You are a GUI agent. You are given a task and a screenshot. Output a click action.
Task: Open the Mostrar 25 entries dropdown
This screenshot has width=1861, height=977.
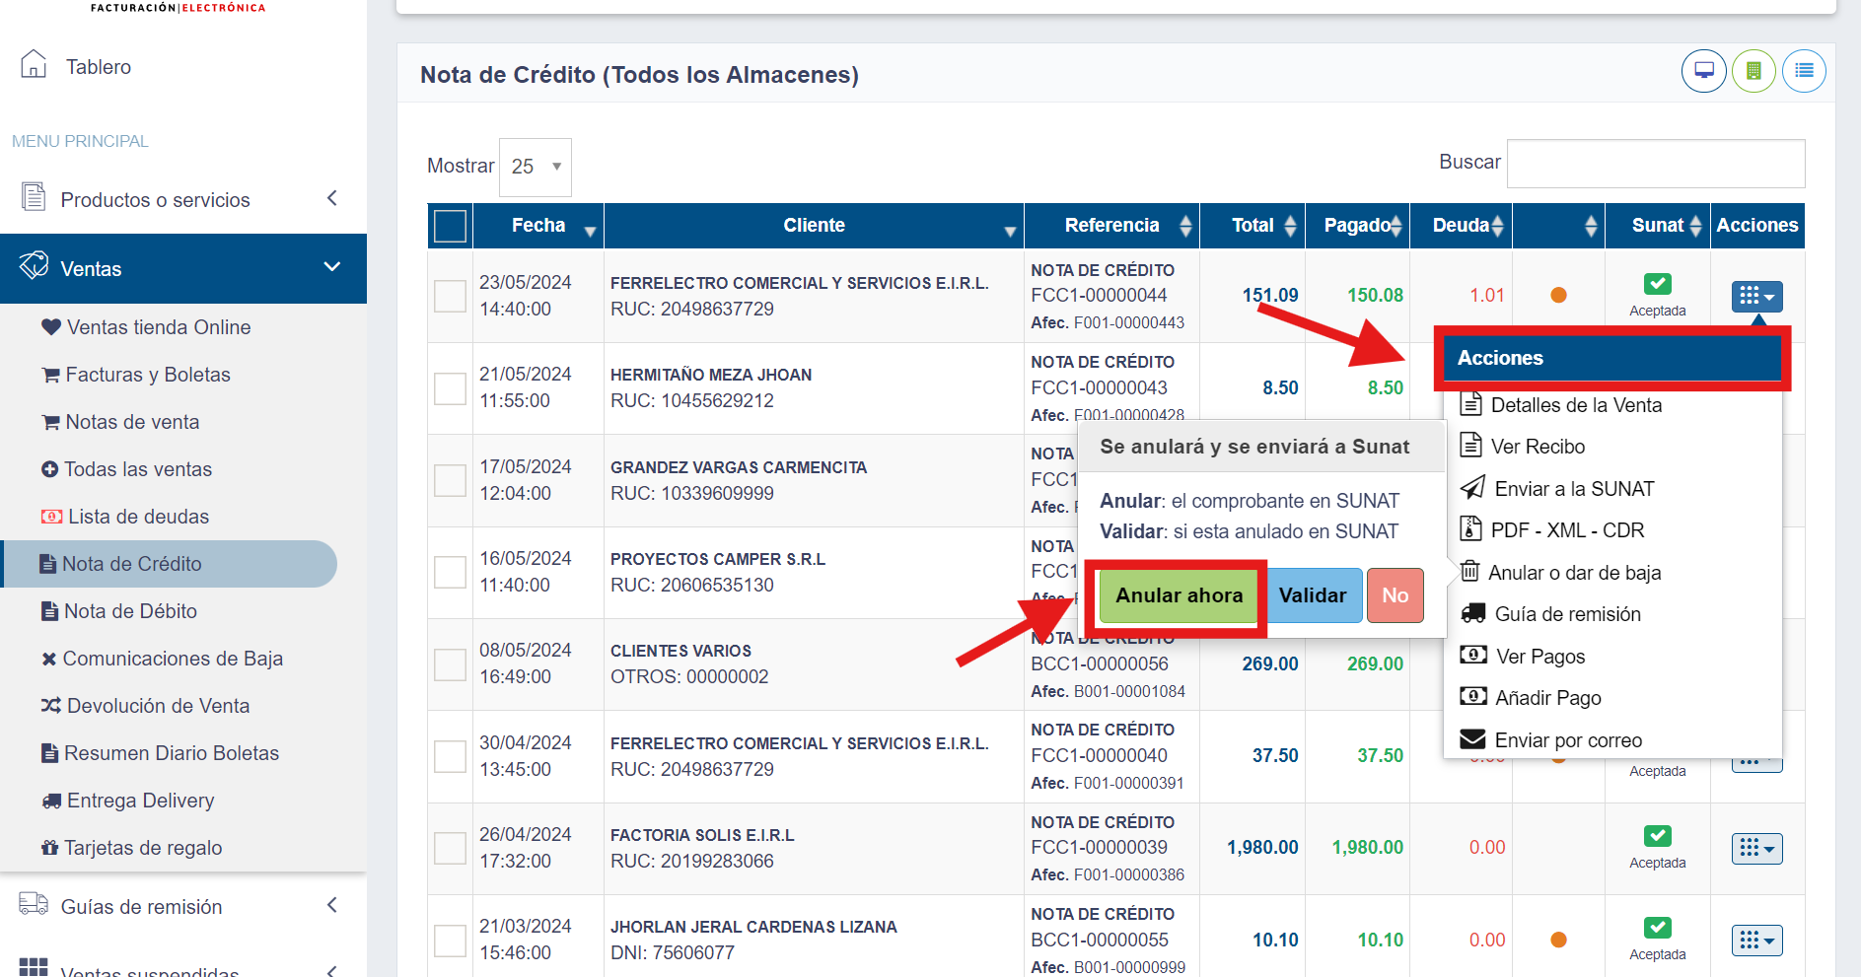click(x=536, y=167)
